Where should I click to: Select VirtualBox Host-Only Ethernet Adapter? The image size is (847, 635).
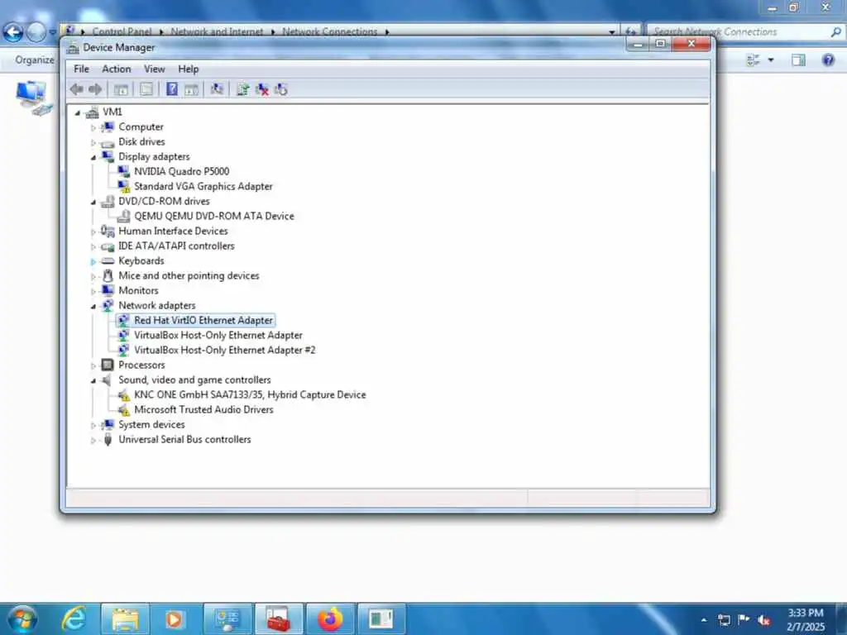(x=218, y=336)
